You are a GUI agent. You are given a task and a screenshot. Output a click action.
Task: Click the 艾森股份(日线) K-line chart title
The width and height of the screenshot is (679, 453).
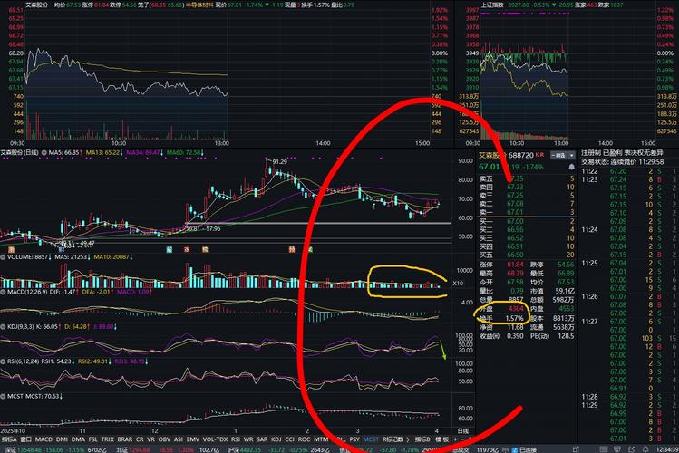[19, 153]
